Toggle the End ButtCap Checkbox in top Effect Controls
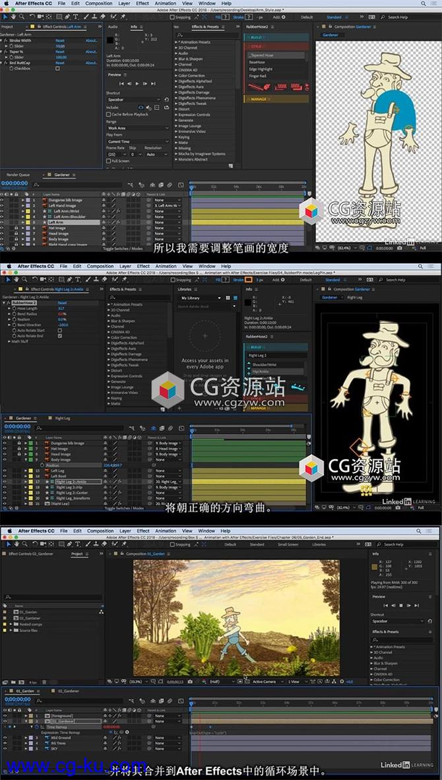This screenshot has height=780, width=442. coord(57,68)
